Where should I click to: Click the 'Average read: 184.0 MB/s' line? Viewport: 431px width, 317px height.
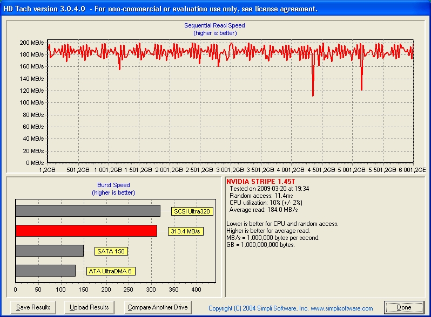(x=264, y=210)
